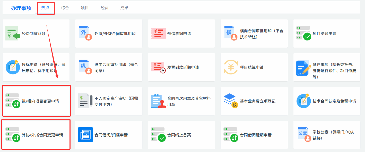Go to the 经费 tab
Screen dimensions: 365x152
[x=105, y=8]
